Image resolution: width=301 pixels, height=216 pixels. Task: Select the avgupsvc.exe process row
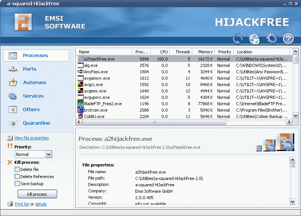tap(184, 97)
